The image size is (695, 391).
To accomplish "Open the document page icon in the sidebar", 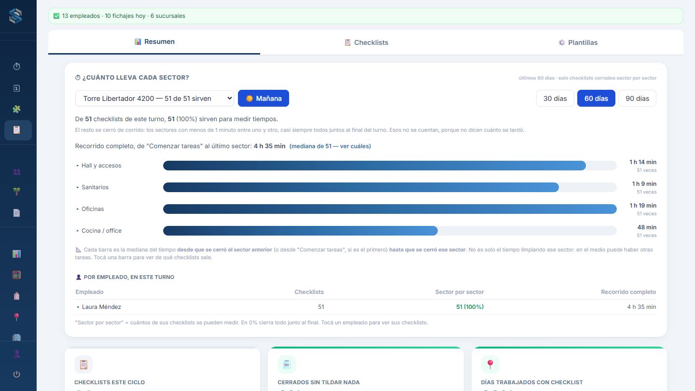I will pyautogui.click(x=17, y=212).
